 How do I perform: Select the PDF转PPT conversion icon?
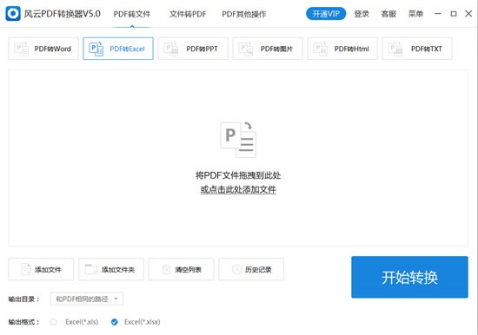click(x=171, y=49)
